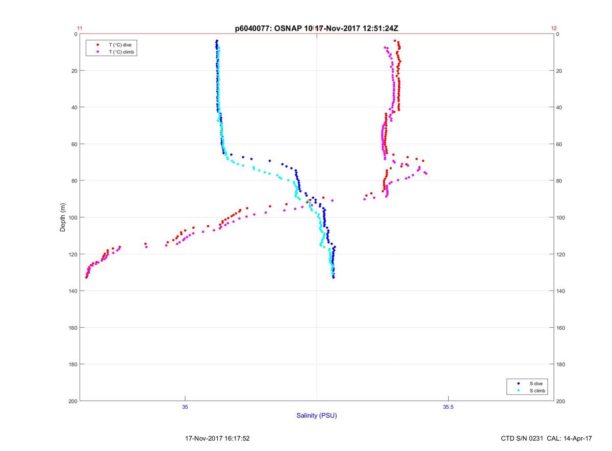This screenshot has height=451, width=612.
Task: Click the left-axis depth tick 140
Action: (x=73, y=291)
